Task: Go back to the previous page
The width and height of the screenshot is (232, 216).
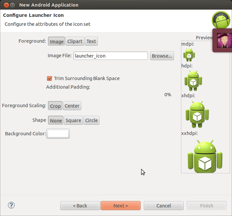Action: click(80, 205)
